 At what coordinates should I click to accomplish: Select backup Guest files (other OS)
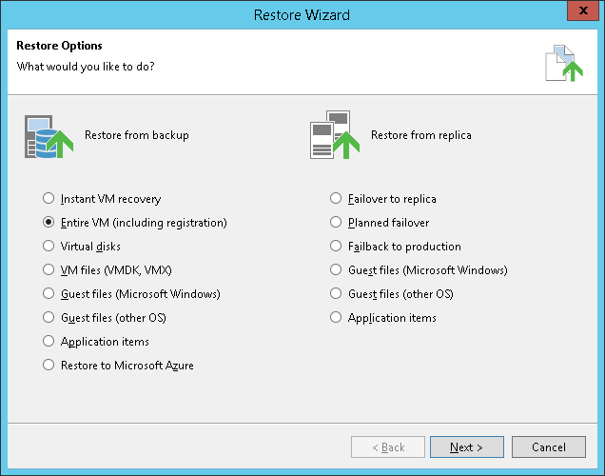coord(49,318)
